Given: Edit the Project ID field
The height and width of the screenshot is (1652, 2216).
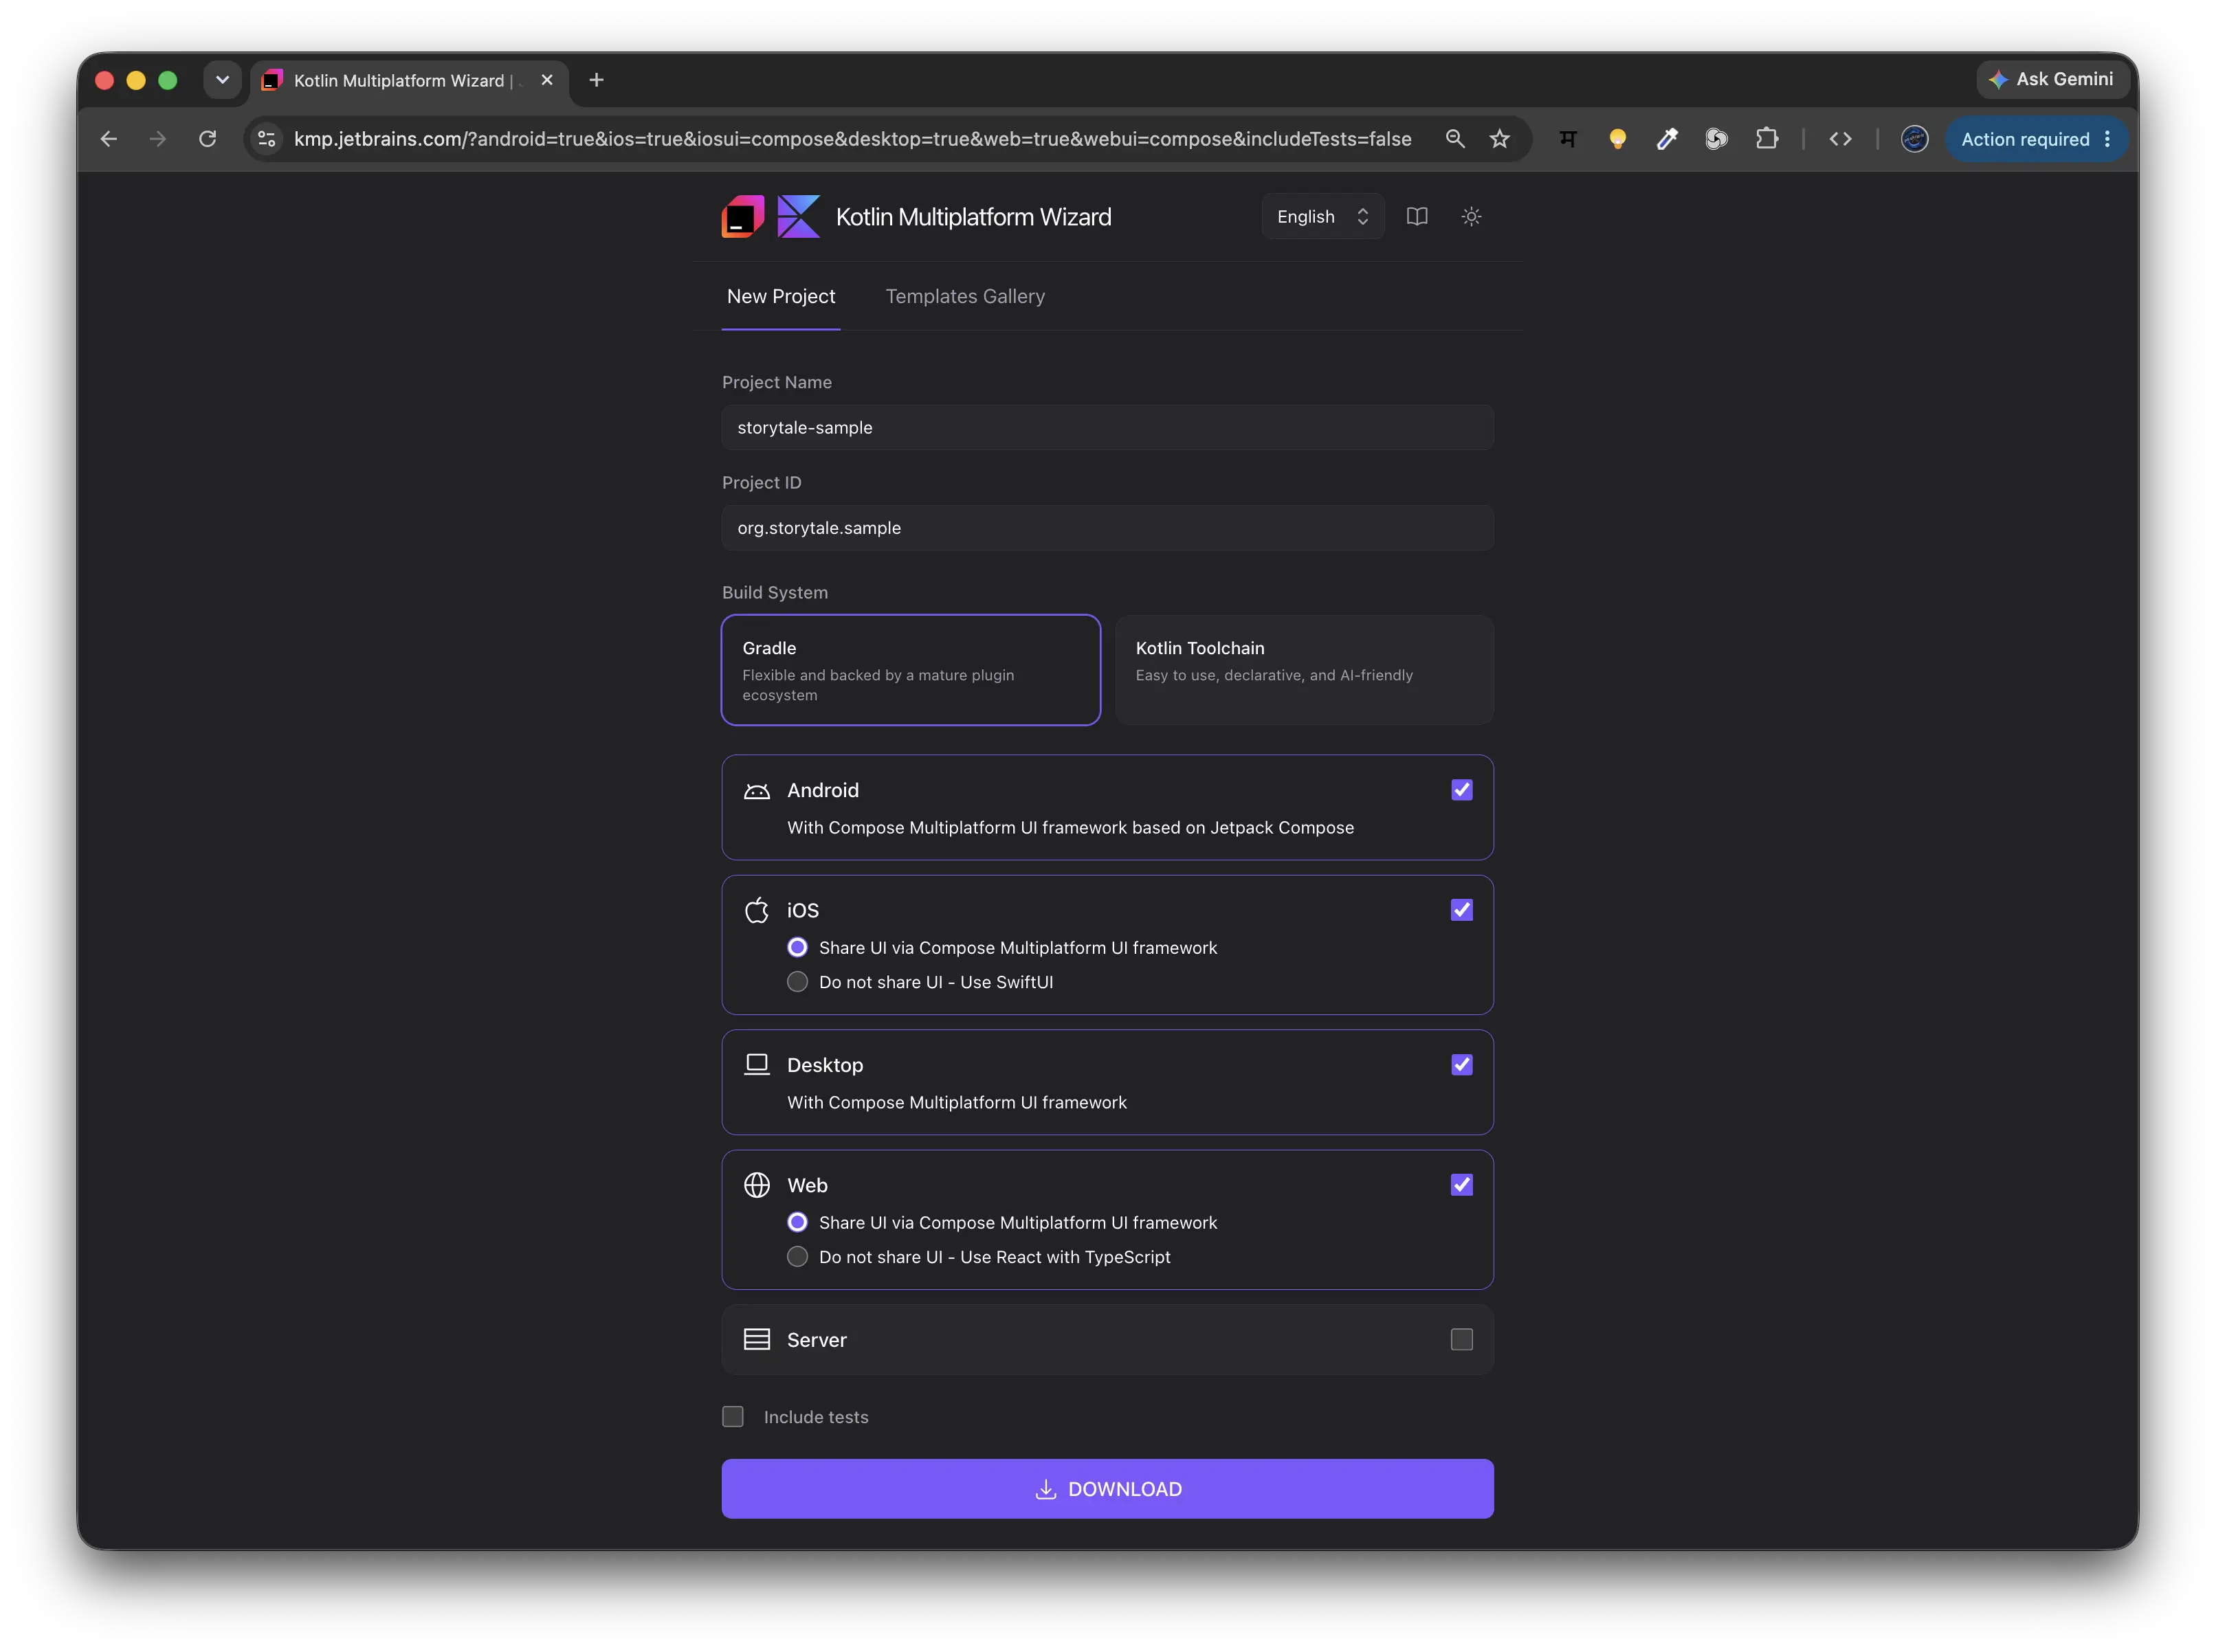Looking at the screenshot, I should click(x=1107, y=528).
